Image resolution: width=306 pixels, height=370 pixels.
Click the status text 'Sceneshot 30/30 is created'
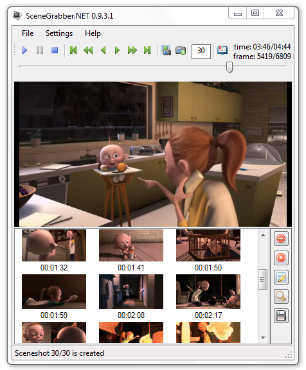point(59,353)
